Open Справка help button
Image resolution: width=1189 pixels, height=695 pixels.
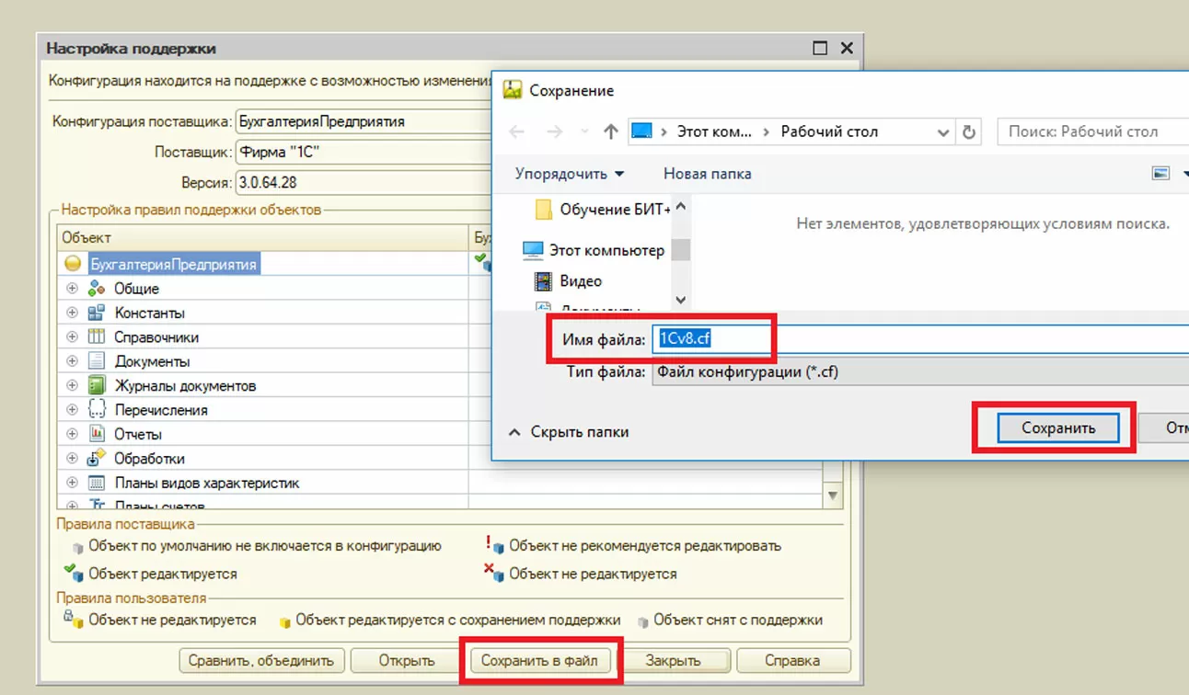pyautogui.click(x=792, y=660)
